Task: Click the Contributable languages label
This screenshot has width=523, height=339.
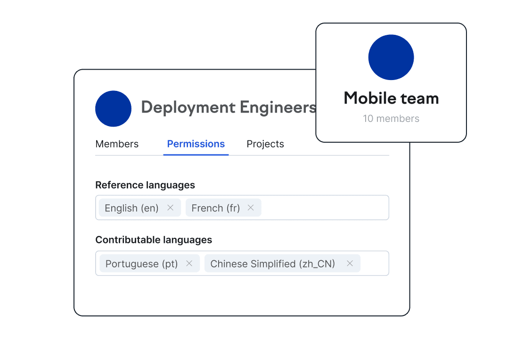Action: (x=154, y=240)
